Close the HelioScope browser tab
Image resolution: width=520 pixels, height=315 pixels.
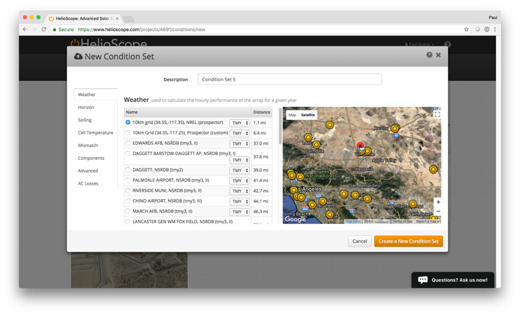[x=117, y=19]
